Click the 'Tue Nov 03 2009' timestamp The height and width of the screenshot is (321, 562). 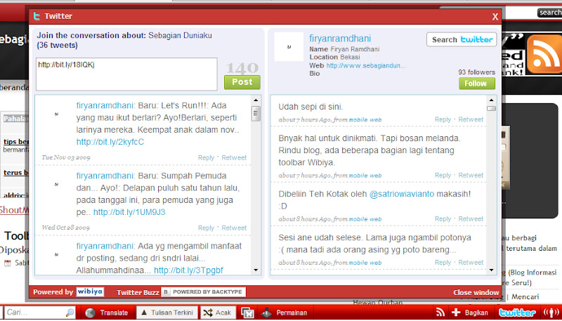tap(66, 157)
